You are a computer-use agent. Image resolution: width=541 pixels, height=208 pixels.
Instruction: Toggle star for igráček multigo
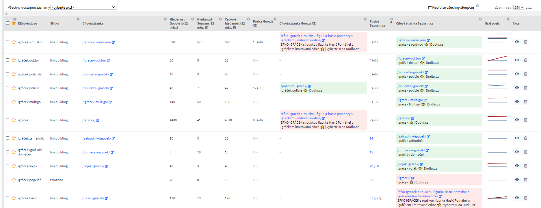14,102
